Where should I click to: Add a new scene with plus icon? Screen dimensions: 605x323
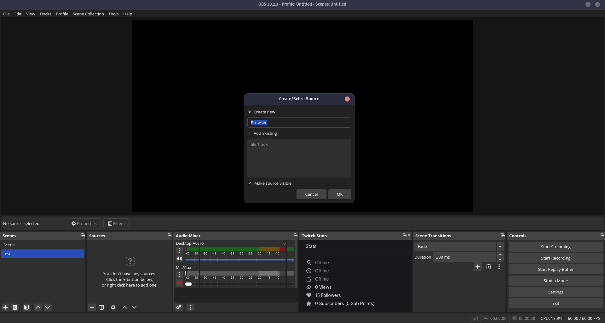[5, 307]
